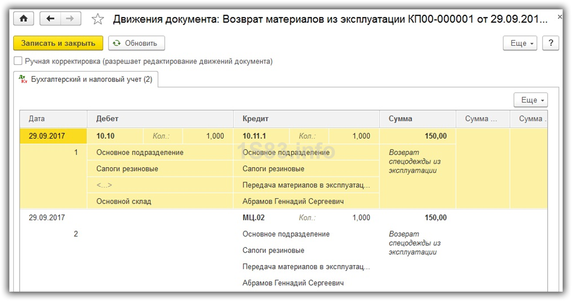The image size is (572, 301).
Task: Click the Сумма column header
Action: (x=417, y=119)
